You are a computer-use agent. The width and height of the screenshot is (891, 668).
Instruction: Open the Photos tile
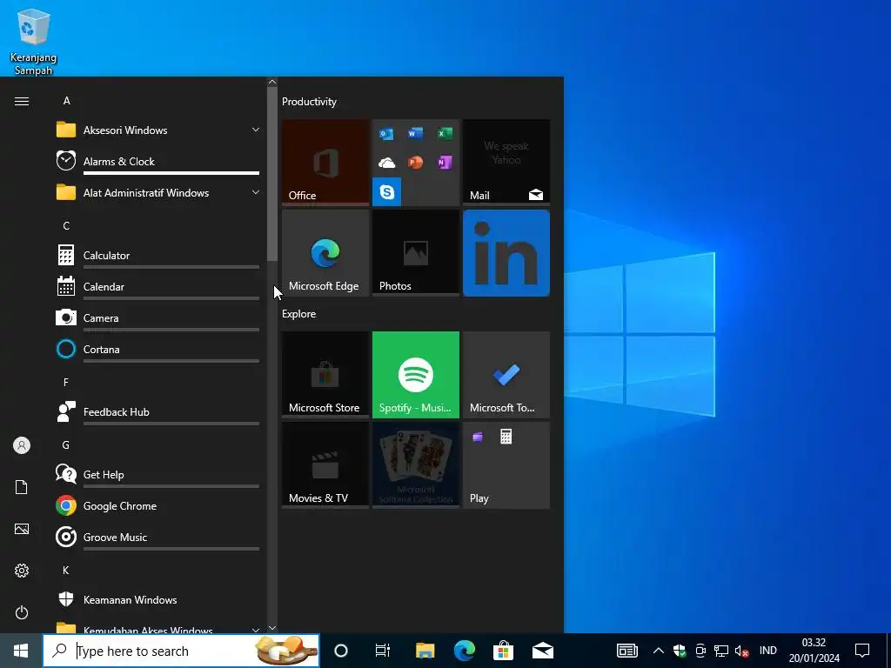(416, 253)
